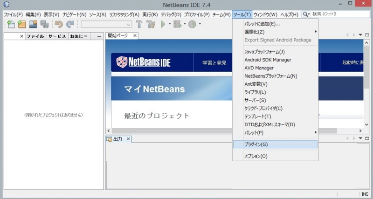Choose パレットに追加(E)... menu item
Screen dimensions: 373x199
(x=275, y=24)
